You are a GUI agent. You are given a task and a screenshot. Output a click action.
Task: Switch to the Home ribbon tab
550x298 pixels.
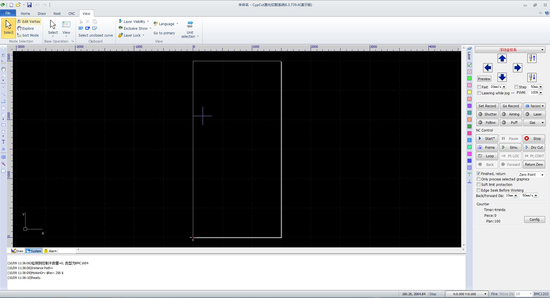25,13
